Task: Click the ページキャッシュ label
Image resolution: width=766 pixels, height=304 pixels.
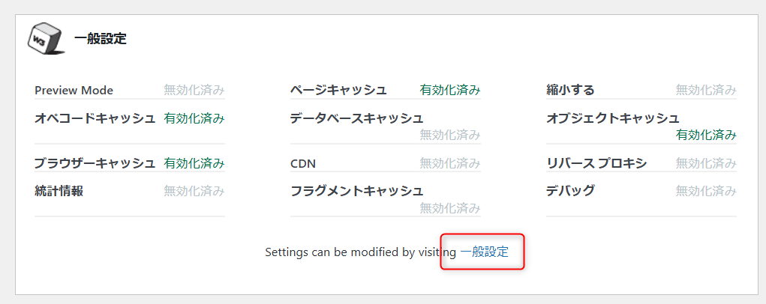Action: point(338,90)
